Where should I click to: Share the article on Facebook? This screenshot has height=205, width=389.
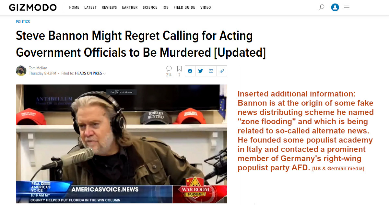click(190, 71)
